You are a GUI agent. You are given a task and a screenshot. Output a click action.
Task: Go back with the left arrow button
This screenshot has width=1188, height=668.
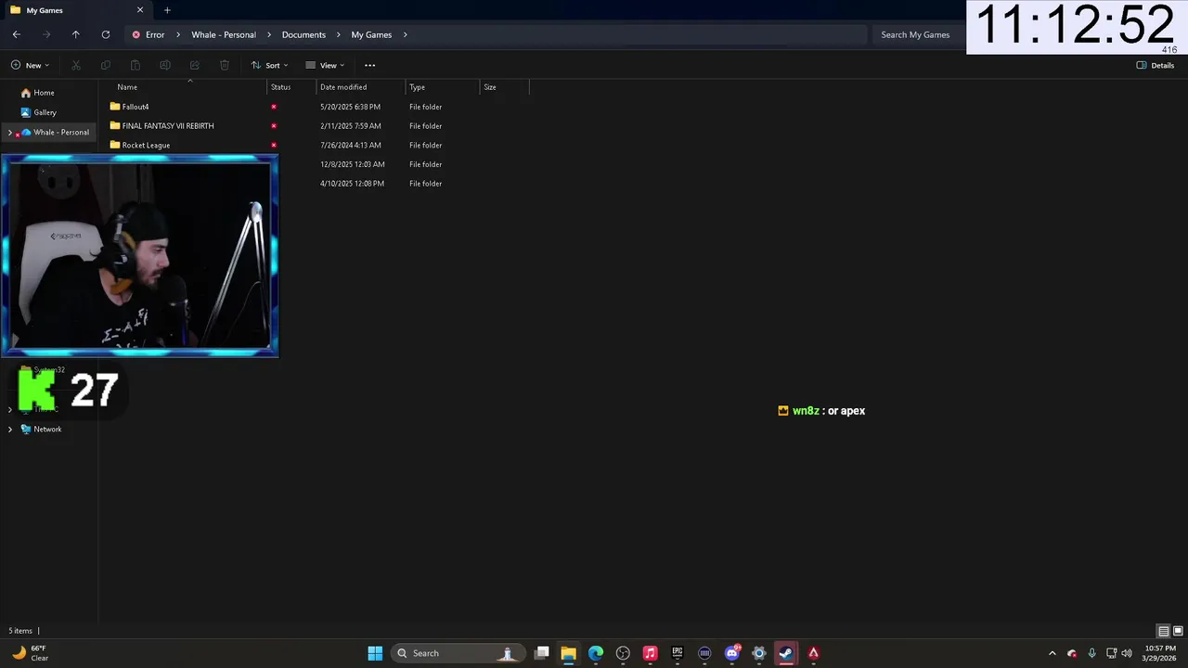point(17,34)
